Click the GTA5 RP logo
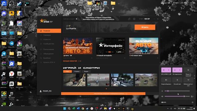The image size is (197, 111). coord(46,21)
